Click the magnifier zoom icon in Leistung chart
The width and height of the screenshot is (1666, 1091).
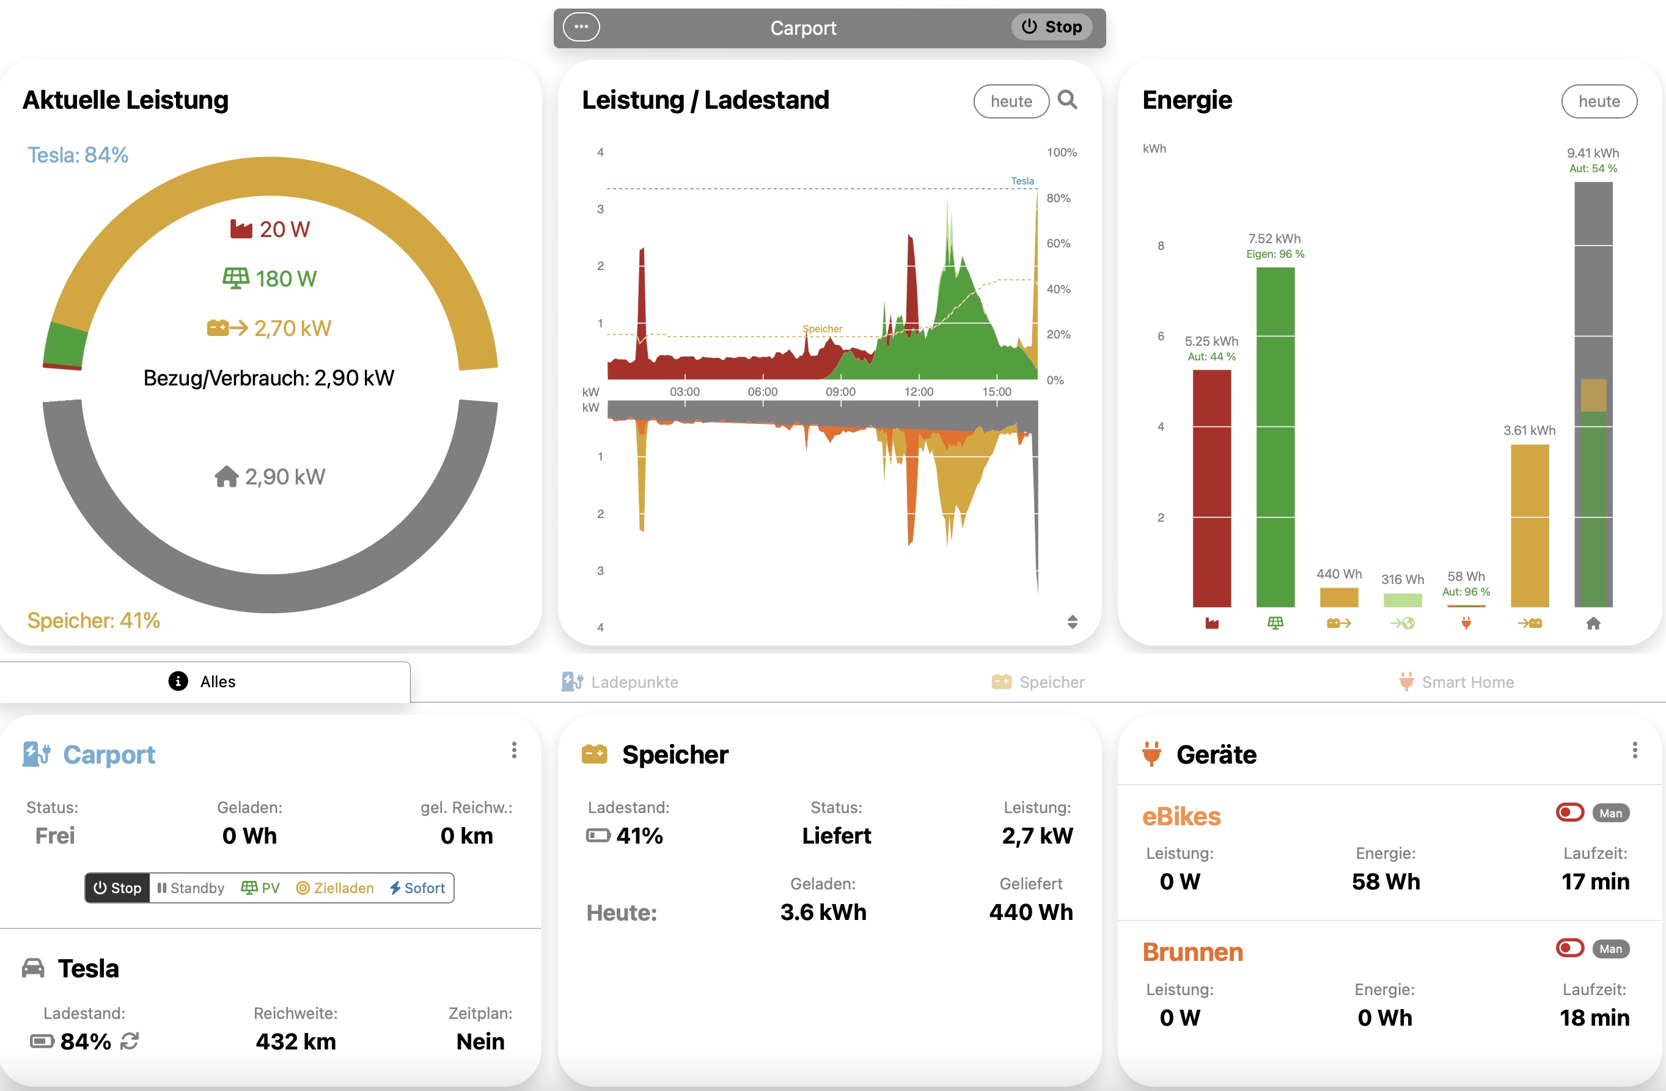(x=1067, y=100)
